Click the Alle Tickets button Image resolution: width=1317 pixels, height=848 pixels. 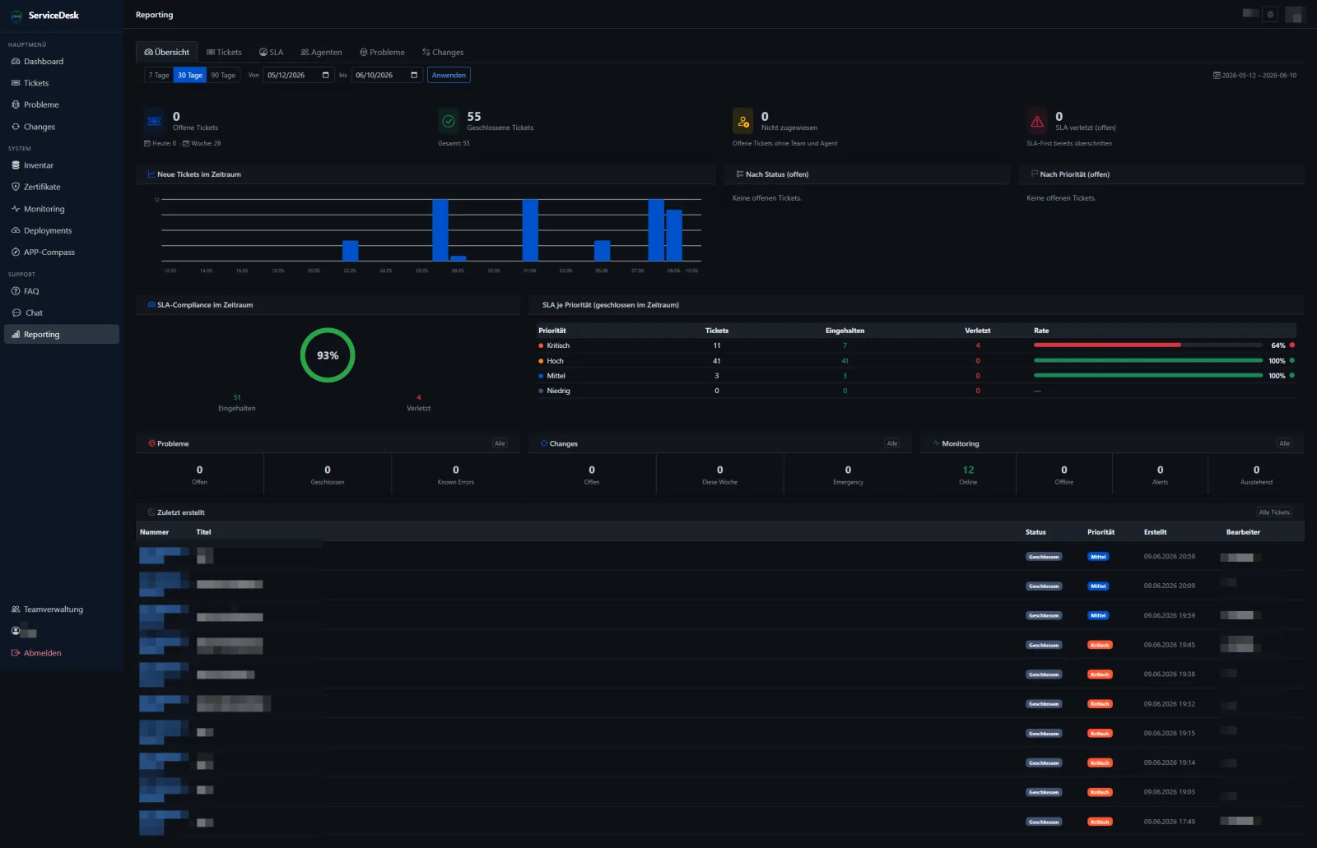click(x=1274, y=512)
